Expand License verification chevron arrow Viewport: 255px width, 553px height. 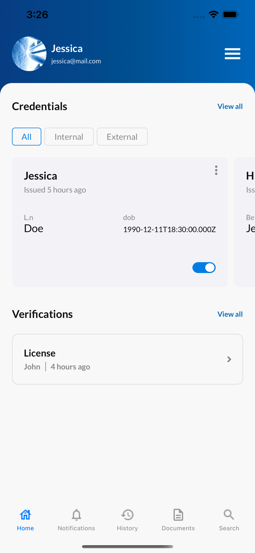pyautogui.click(x=229, y=359)
